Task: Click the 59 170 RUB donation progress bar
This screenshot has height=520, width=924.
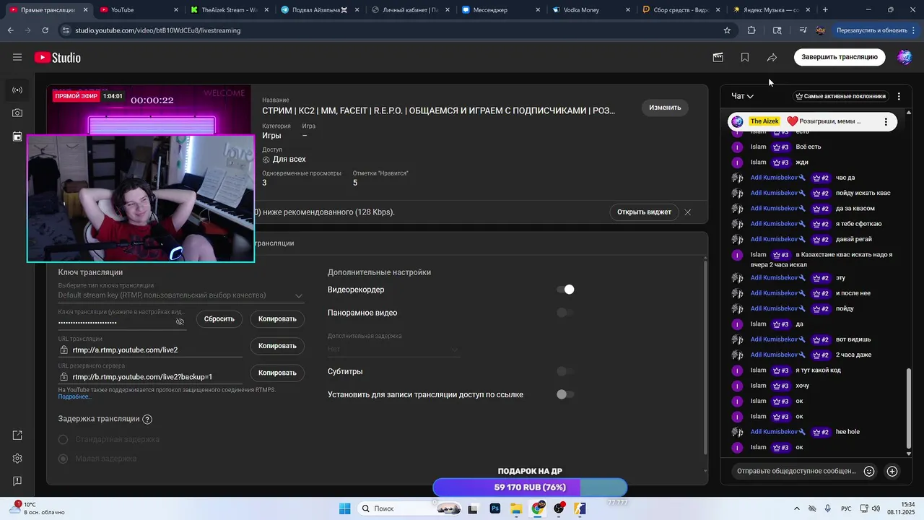Action: [530, 487]
